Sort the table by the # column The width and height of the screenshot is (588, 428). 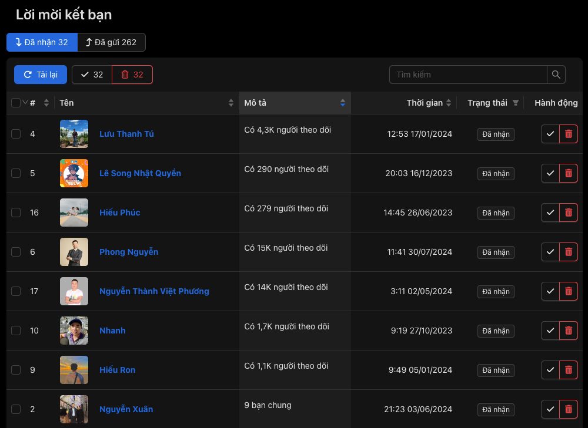[46, 103]
